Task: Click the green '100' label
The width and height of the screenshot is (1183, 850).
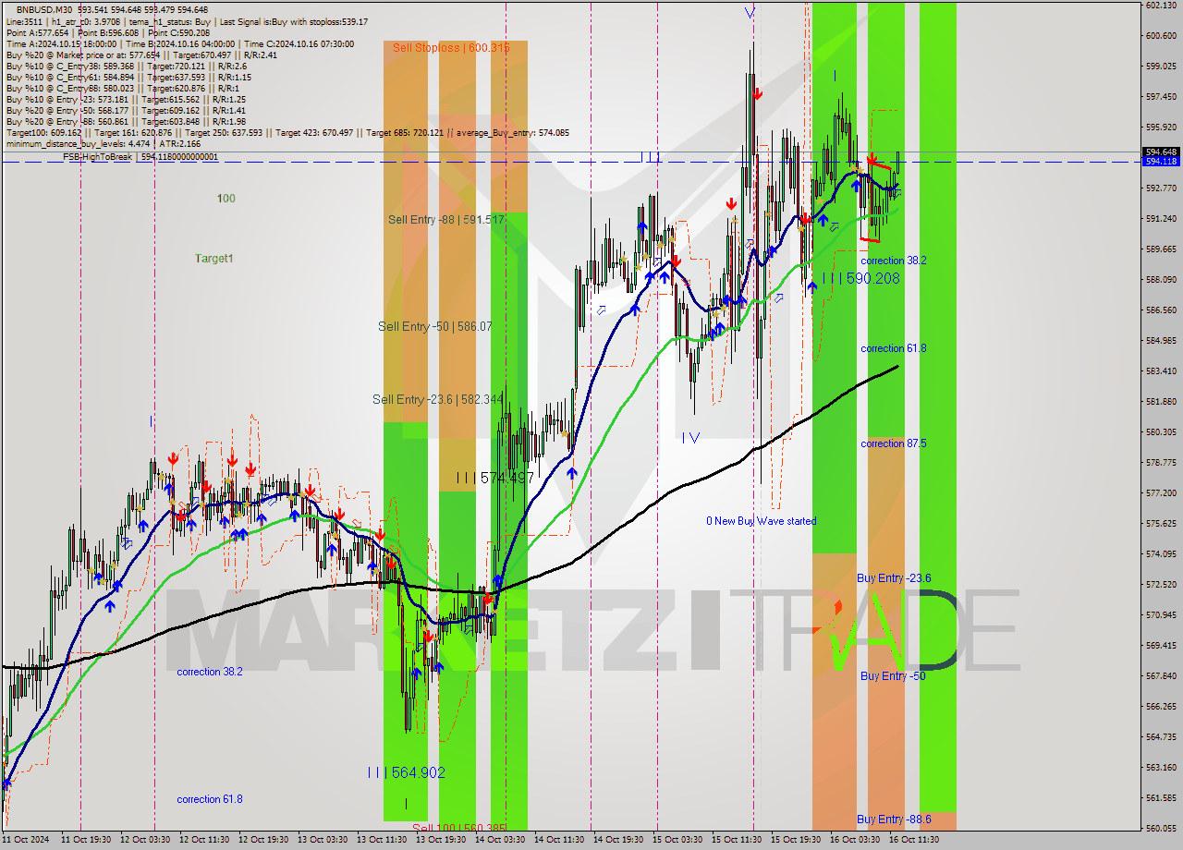Action: click(226, 199)
